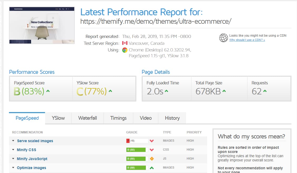Click the Minify JavaScript recommendation link

pyautogui.click(x=32, y=159)
